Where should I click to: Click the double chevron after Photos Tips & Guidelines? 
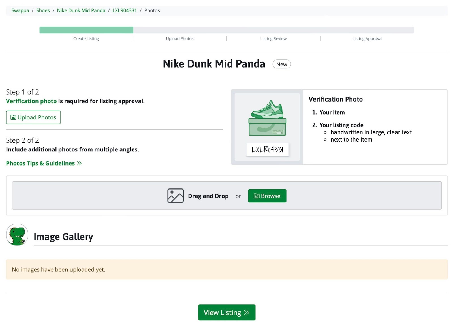coord(79,163)
